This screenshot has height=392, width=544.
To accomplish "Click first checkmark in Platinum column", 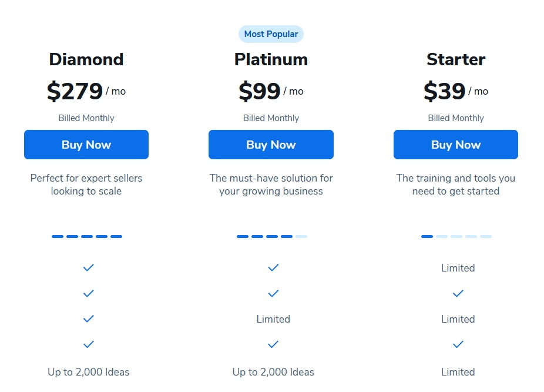I will coord(273,267).
